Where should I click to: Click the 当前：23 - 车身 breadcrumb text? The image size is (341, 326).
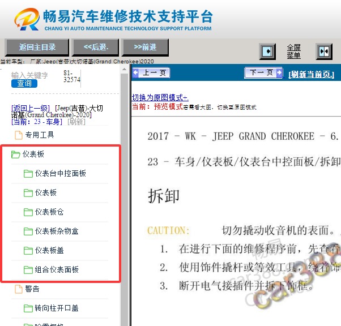[x=37, y=122]
